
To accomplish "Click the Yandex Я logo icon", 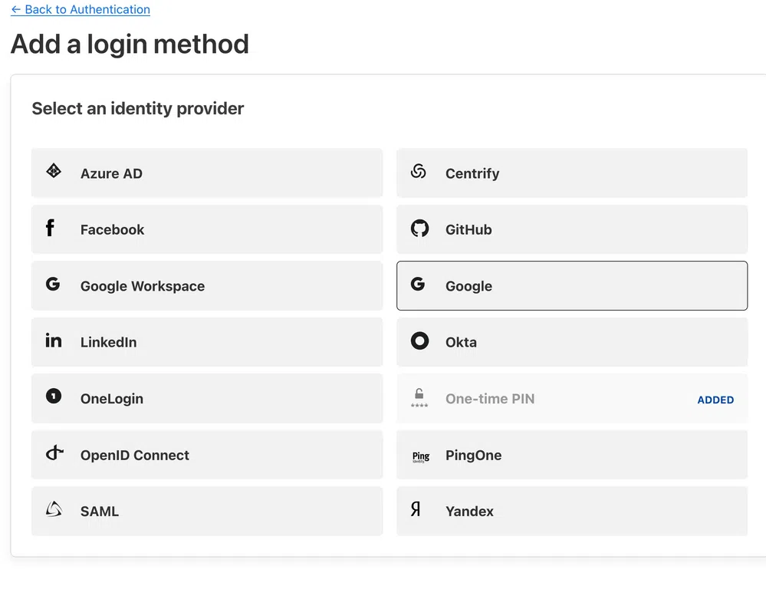I will click(x=416, y=509).
